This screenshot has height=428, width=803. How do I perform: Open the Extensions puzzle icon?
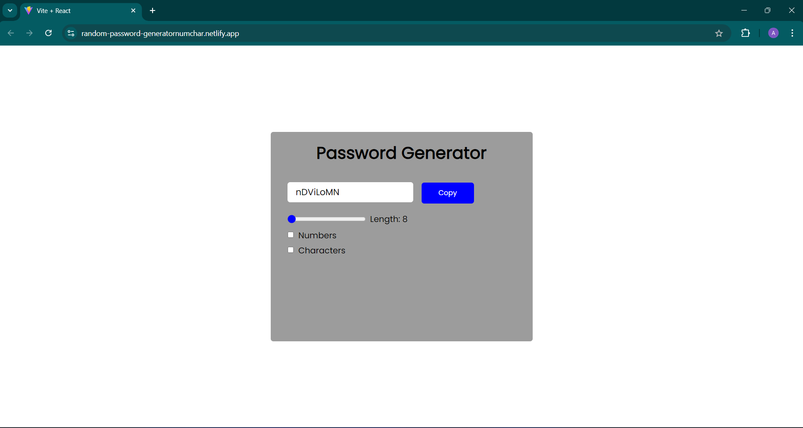tap(746, 33)
